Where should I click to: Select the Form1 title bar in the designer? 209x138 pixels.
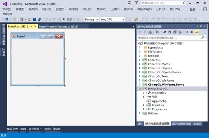(x=37, y=36)
